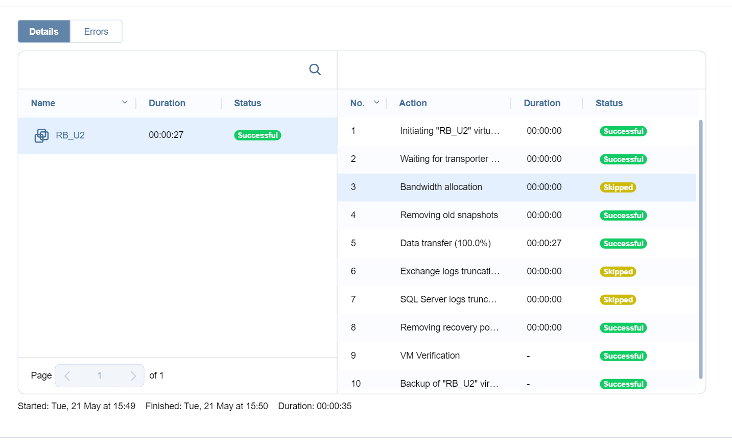The width and height of the screenshot is (732, 448).
Task: Click the RB_U2 virtual machine icon
Action: tap(41, 135)
